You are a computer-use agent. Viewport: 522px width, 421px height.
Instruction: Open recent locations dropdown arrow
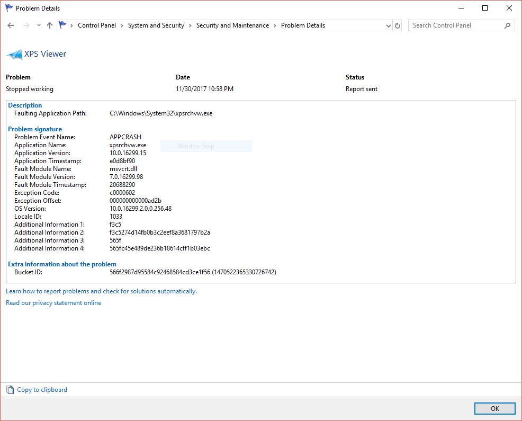(x=39, y=25)
